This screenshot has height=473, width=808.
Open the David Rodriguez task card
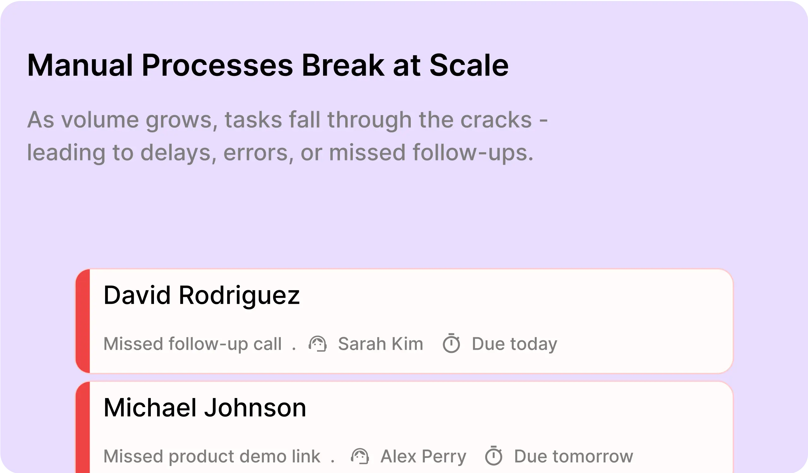tap(404, 321)
